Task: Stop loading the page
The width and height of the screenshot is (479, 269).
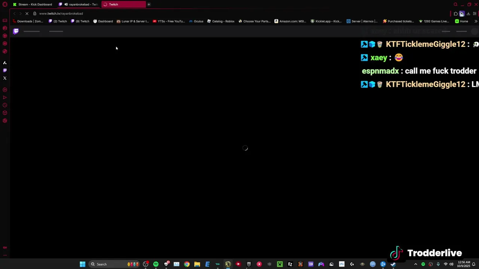Action: click(27, 13)
